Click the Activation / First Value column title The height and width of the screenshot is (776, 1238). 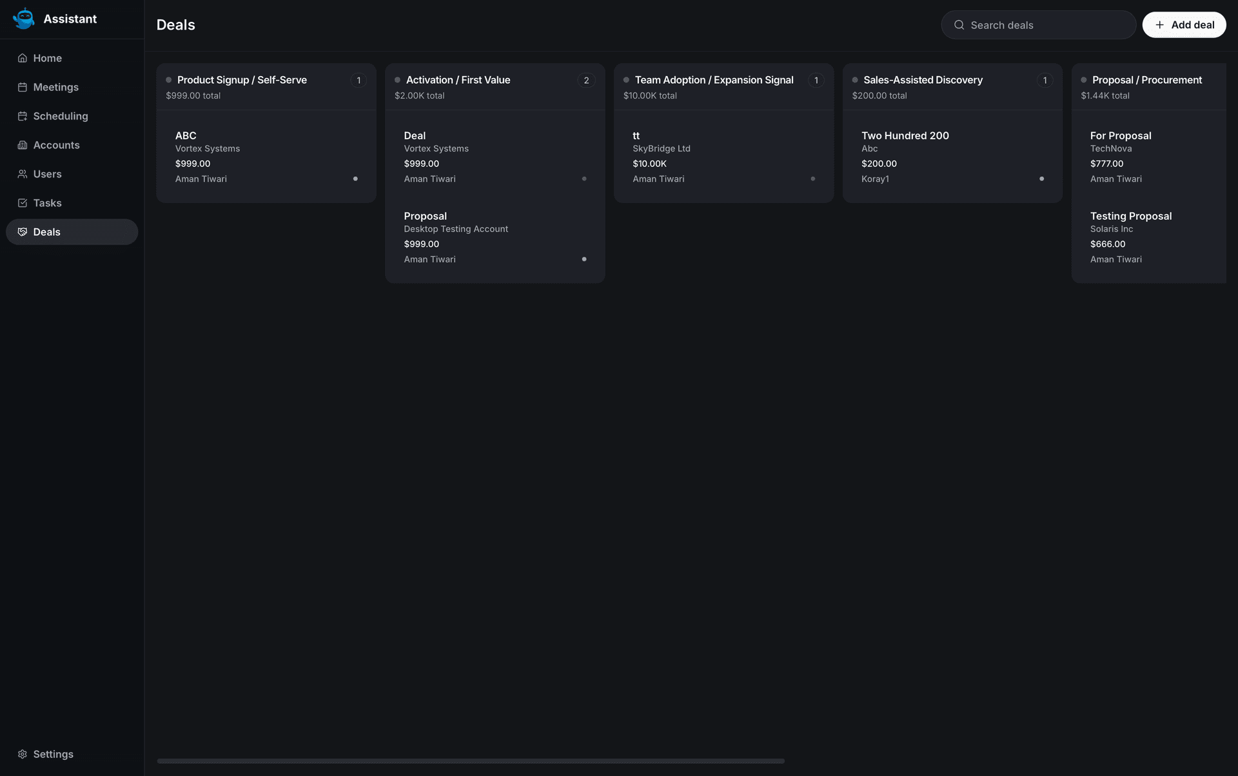458,80
